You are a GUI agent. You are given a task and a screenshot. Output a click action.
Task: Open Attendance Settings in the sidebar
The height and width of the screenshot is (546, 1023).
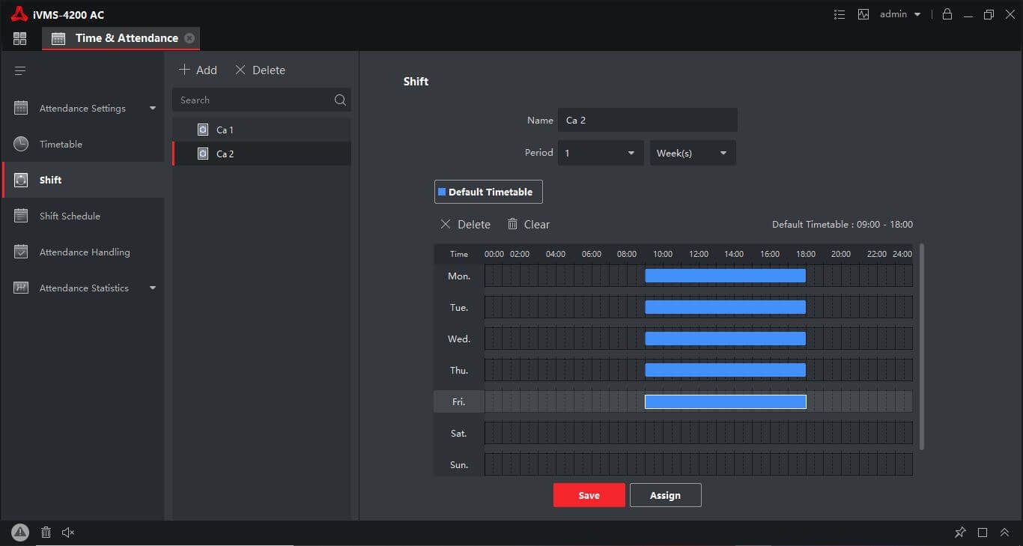click(x=82, y=108)
